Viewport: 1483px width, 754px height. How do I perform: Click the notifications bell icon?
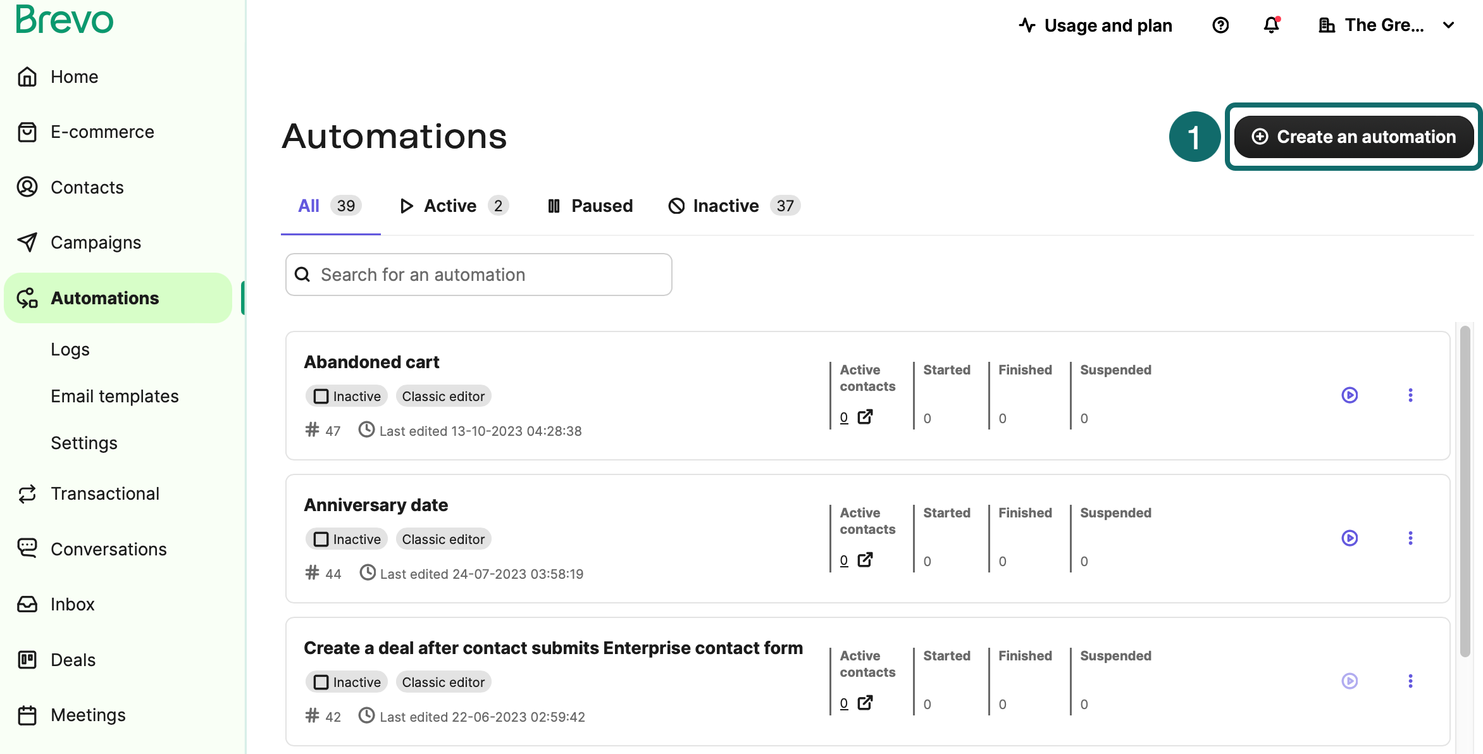click(x=1271, y=25)
